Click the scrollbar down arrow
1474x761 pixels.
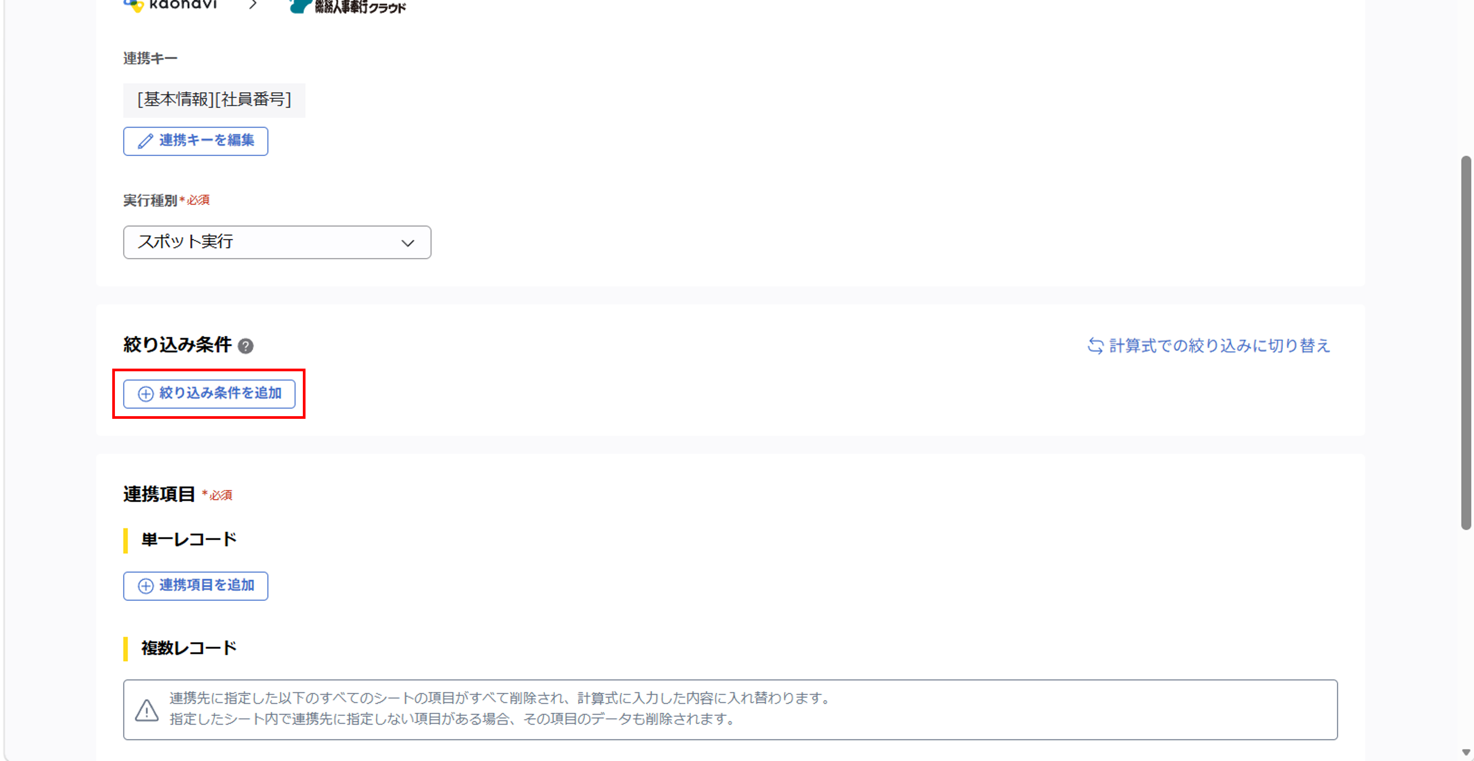[1465, 752]
